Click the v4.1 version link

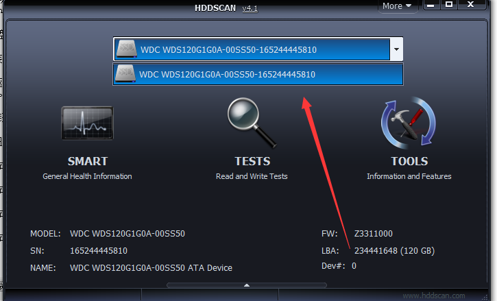[x=250, y=8]
